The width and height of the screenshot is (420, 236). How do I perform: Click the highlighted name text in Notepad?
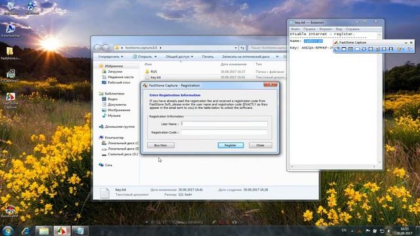click(313, 41)
